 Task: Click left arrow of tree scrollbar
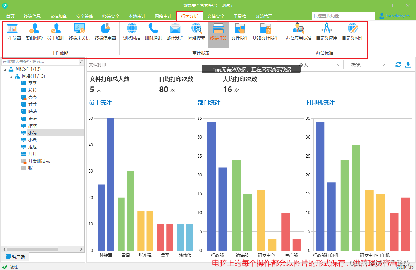click(4, 249)
